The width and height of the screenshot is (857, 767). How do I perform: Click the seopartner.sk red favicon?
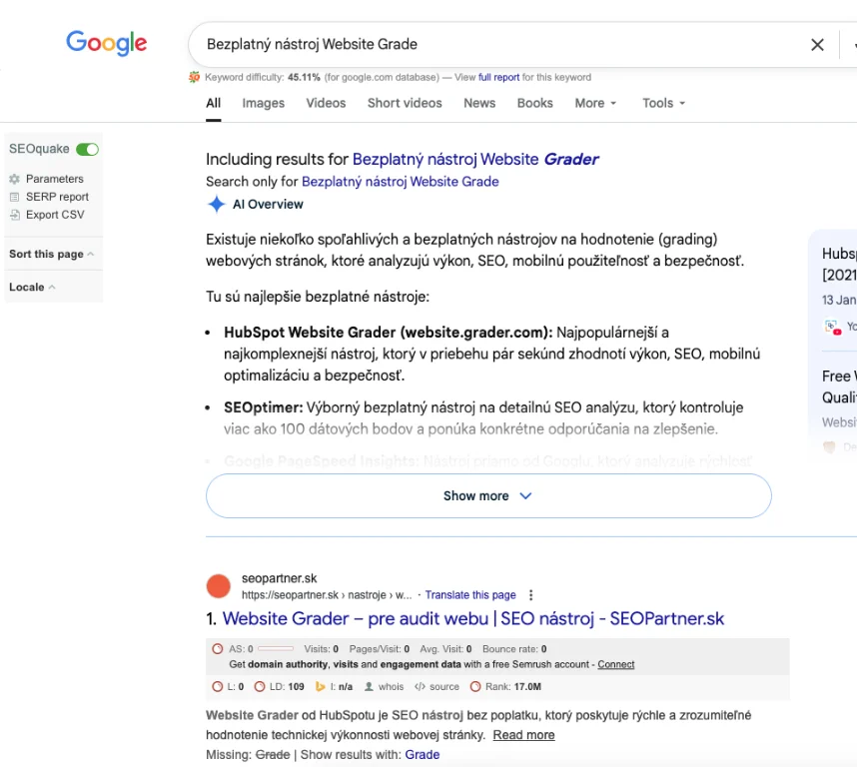(x=218, y=586)
